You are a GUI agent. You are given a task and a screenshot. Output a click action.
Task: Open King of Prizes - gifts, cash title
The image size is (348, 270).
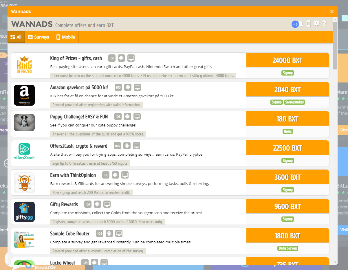pyautogui.click(x=76, y=58)
